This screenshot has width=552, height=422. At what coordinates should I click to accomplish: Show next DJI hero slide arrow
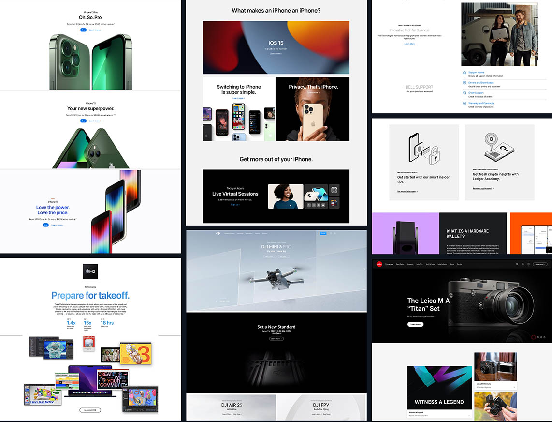pyautogui.click(x=364, y=269)
